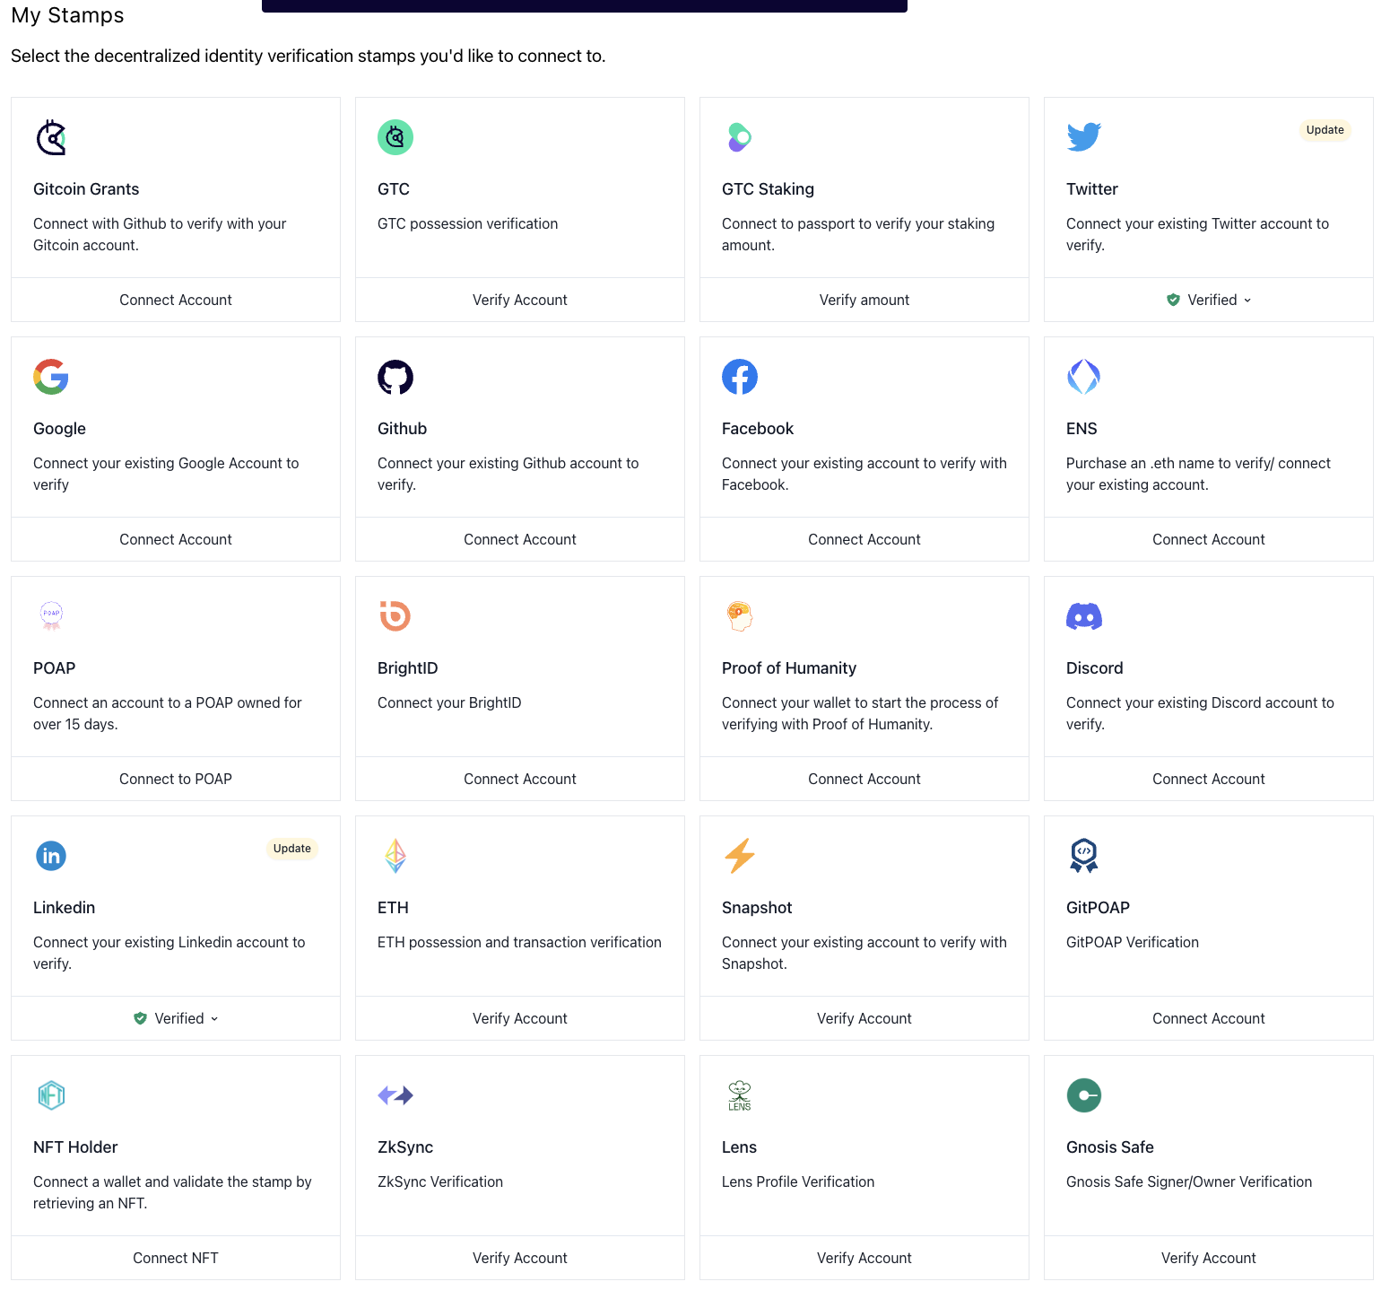Select the ENS diamond icon
This screenshot has height=1299, width=1390.
tap(1083, 377)
